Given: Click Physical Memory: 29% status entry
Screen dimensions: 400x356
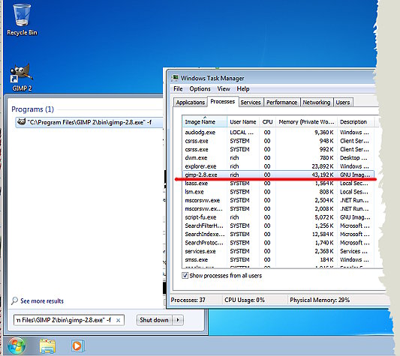Looking at the screenshot, I should tap(320, 300).
